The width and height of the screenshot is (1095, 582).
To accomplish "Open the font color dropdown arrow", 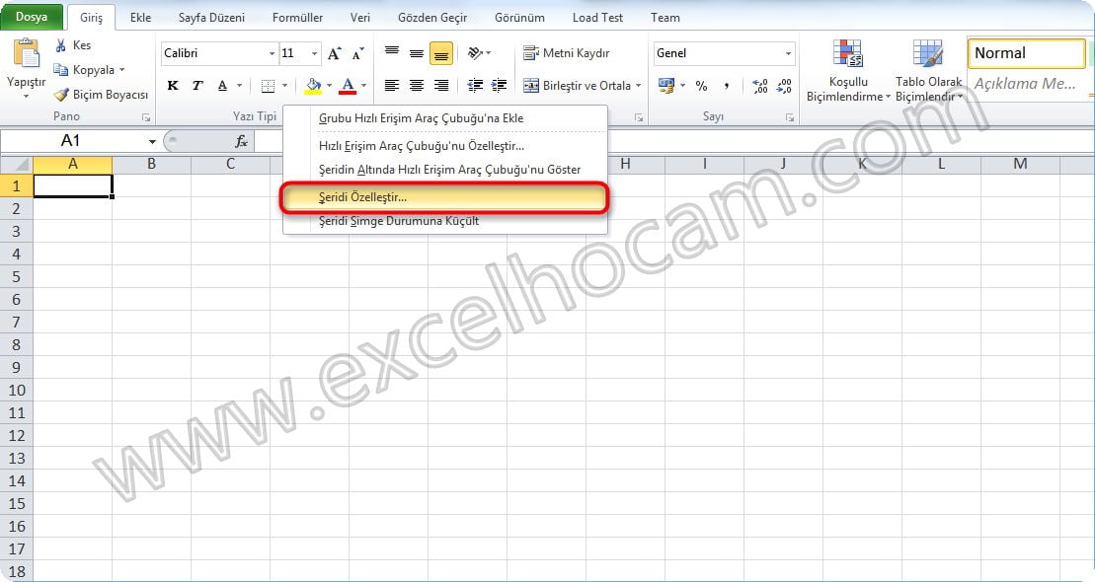I will pyautogui.click(x=363, y=86).
